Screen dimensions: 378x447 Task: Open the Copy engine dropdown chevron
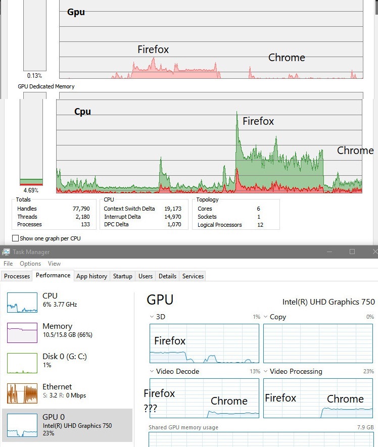pos(265,317)
